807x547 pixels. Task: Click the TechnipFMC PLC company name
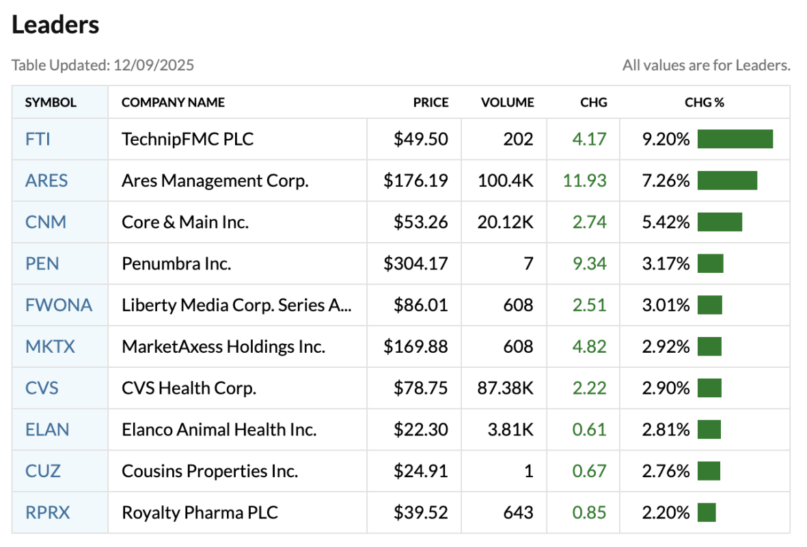(x=187, y=139)
